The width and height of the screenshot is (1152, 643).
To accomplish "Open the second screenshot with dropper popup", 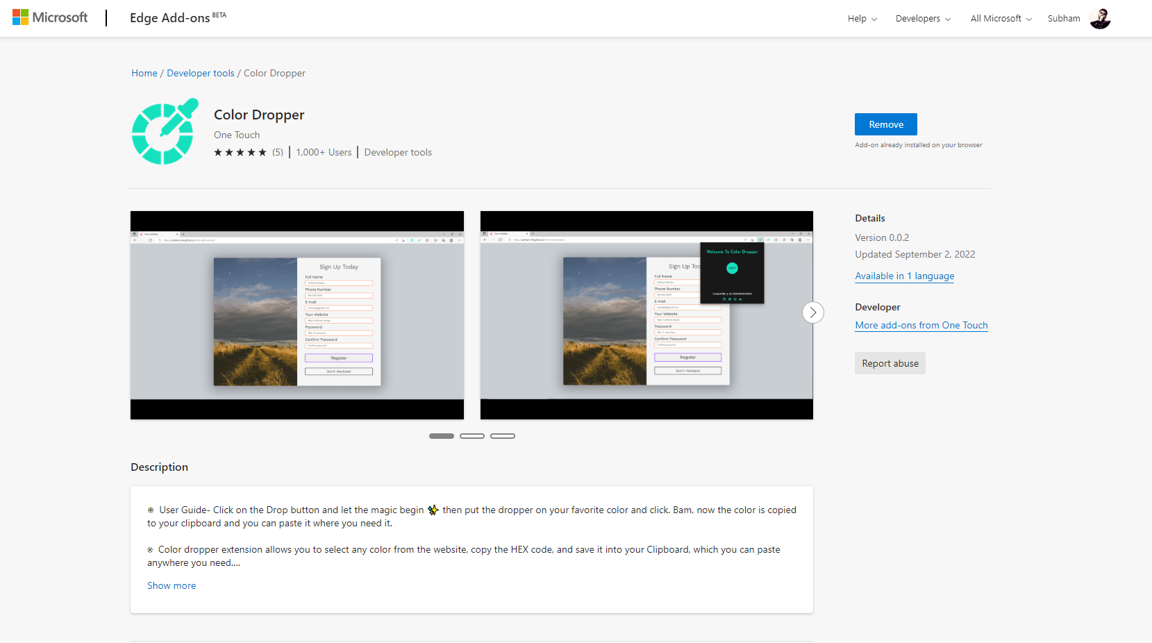I will point(646,315).
